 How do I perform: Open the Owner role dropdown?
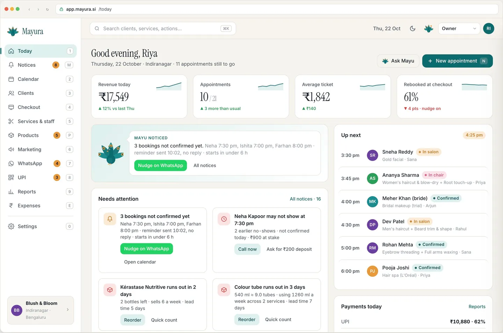pos(459,29)
